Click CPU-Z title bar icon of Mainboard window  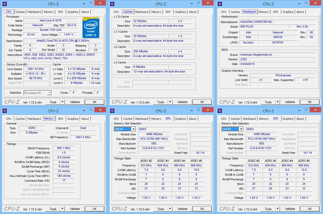pyautogui.click(x=220, y=4)
